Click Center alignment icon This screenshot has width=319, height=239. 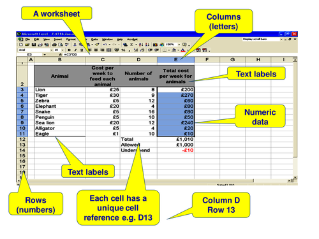(x=96, y=50)
